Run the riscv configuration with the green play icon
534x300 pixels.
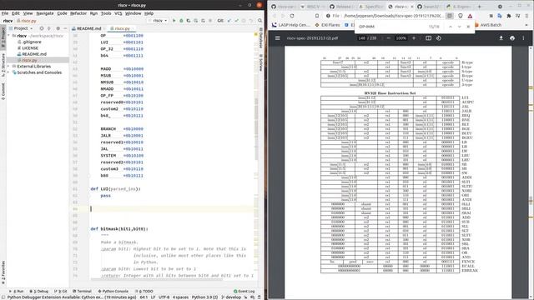(x=174, y=21)
